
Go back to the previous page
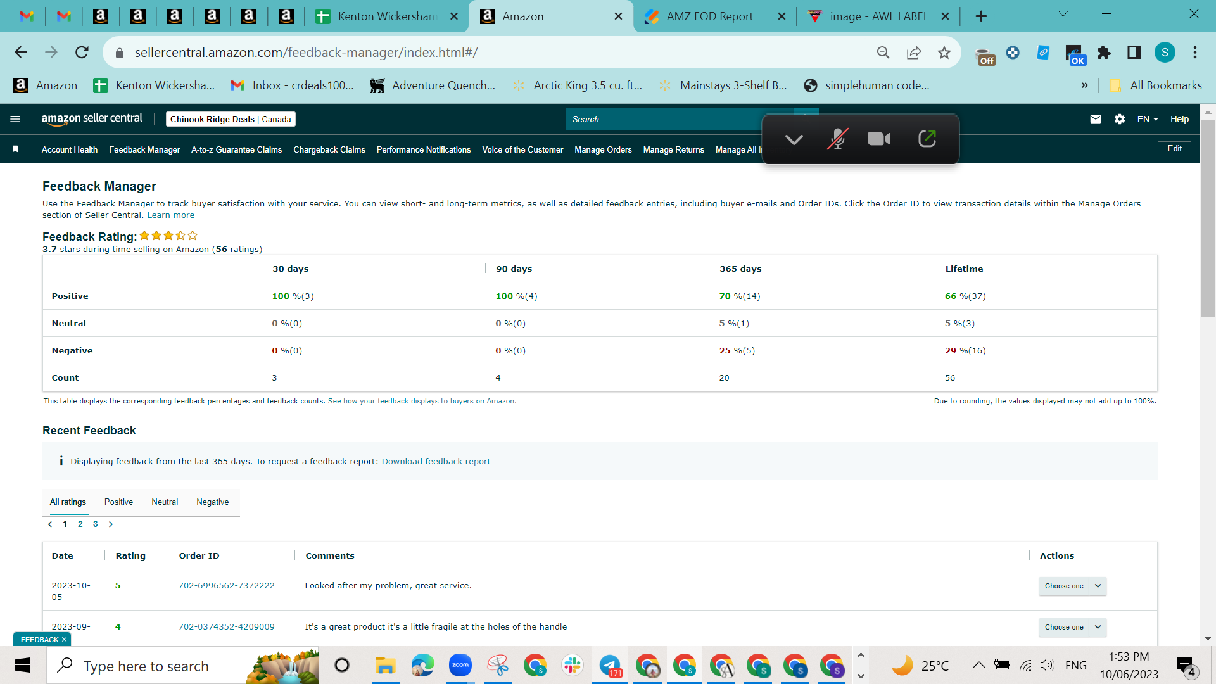(21, 53)
